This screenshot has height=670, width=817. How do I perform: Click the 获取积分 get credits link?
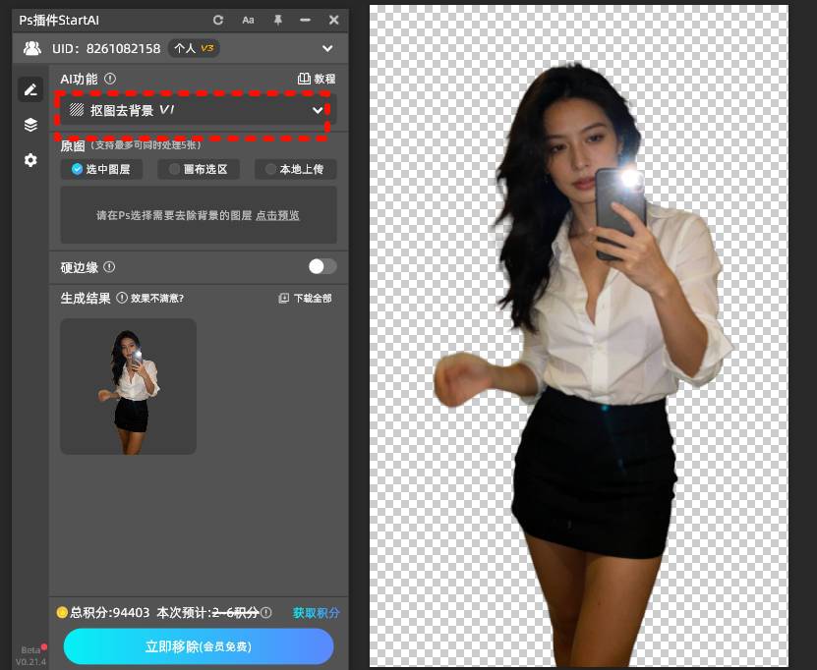(x=316, y=612)
